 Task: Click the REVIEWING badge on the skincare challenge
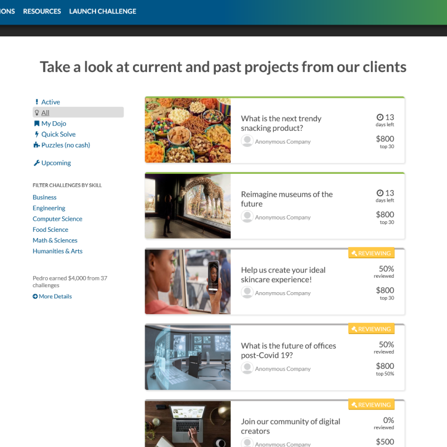pyautogui.click(x=371, y=253)
